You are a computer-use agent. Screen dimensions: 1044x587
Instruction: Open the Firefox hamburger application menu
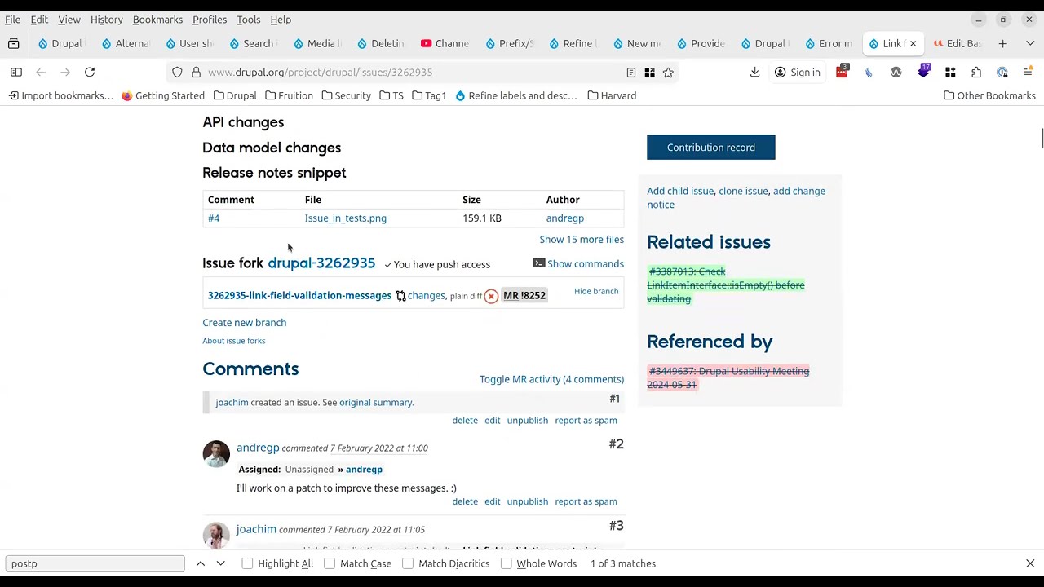[1028, 73]
